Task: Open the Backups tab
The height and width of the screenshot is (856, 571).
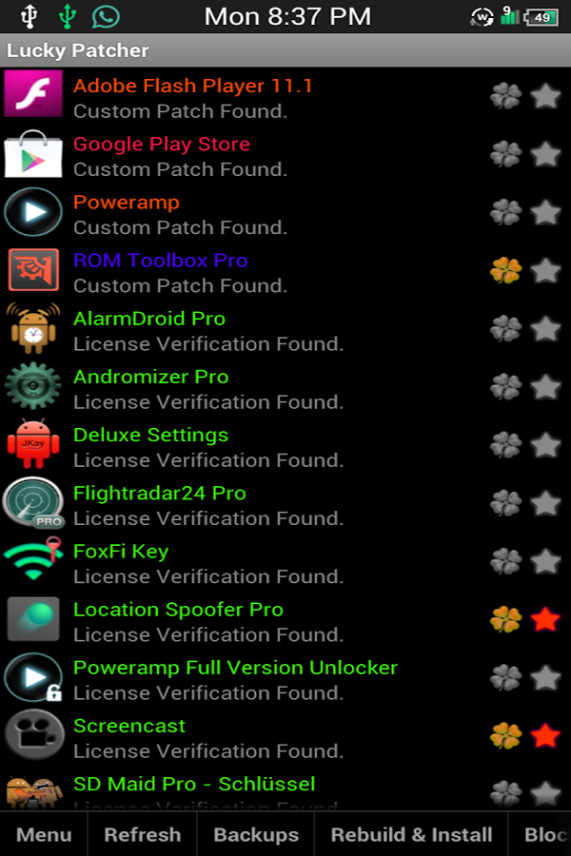Action: pos(256,834)
